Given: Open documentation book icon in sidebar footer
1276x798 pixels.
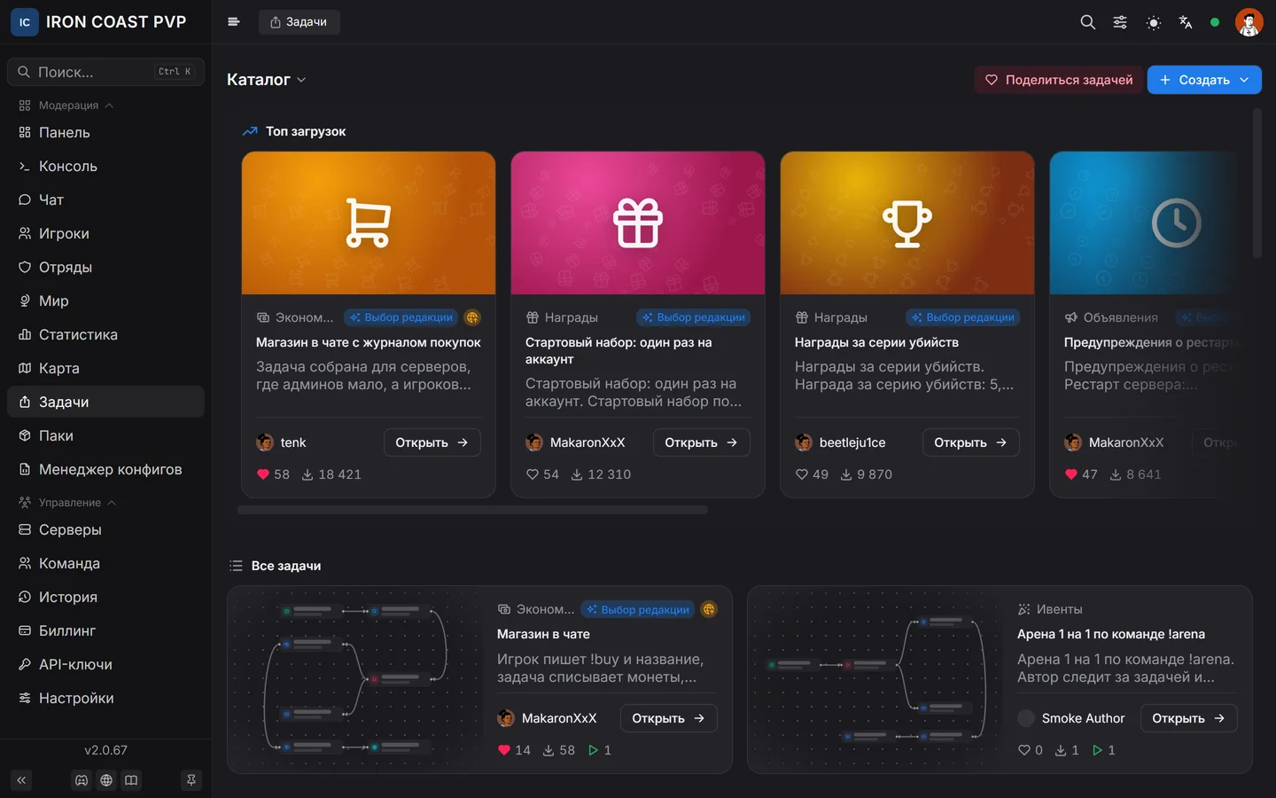Looking at the screenshot, I should point(131,780).
